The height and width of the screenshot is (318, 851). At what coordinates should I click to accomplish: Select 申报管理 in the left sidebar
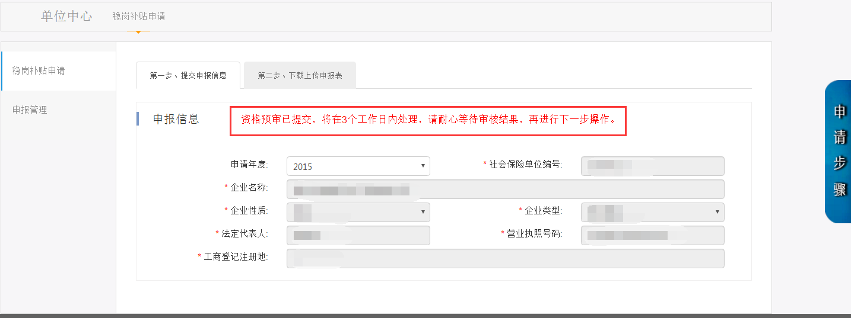pos(30,110)
